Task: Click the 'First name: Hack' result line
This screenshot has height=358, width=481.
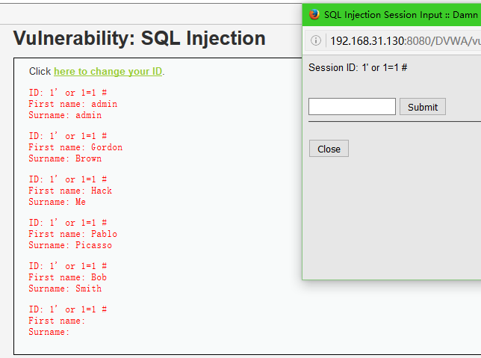Action: (70, 191)
